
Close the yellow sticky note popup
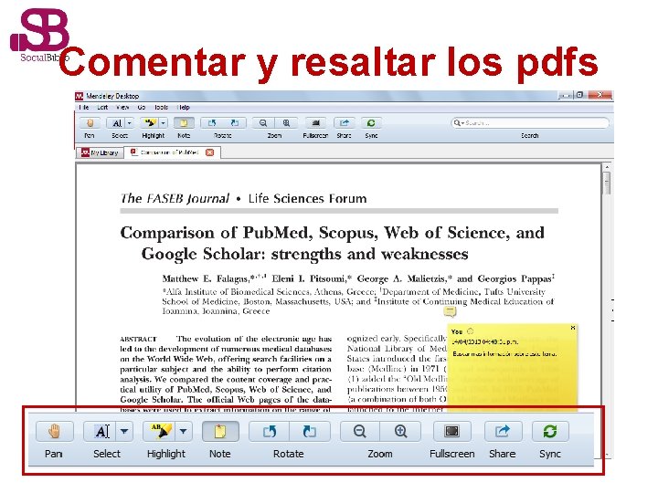(x=573, y=328)
